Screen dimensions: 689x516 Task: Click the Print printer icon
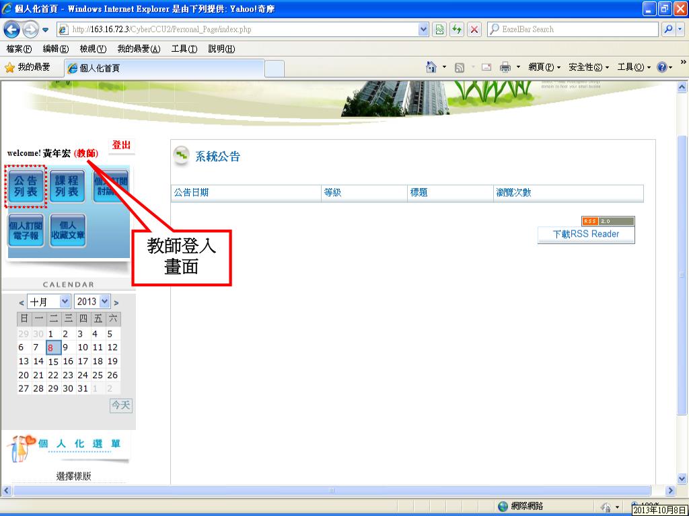pos(505,67)
